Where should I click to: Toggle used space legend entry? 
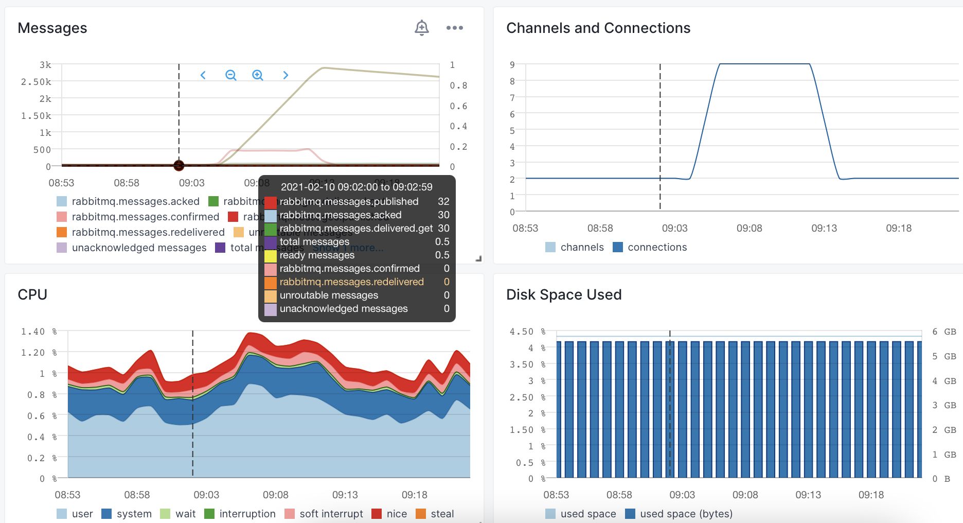pyautogui.click(x=581, y=514)
